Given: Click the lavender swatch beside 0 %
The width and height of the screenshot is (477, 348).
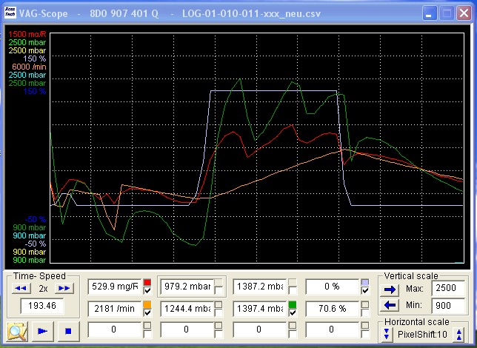Looking at the screenshot, I should pyautogui.click(x=365, y=283).
